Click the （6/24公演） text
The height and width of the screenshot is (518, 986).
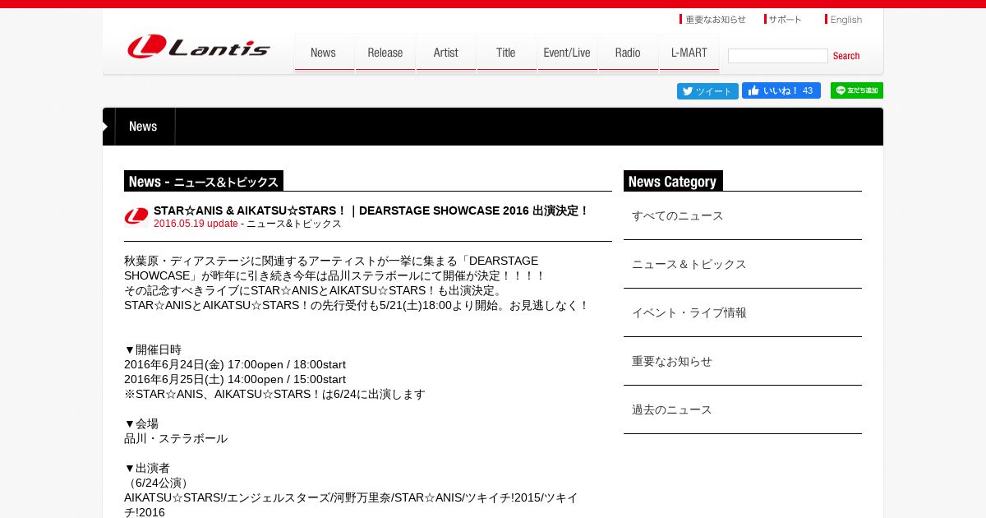159,483
